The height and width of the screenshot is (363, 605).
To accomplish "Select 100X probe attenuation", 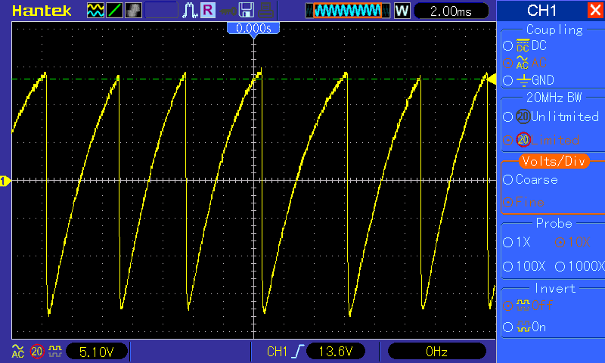I will coord(524,266).
